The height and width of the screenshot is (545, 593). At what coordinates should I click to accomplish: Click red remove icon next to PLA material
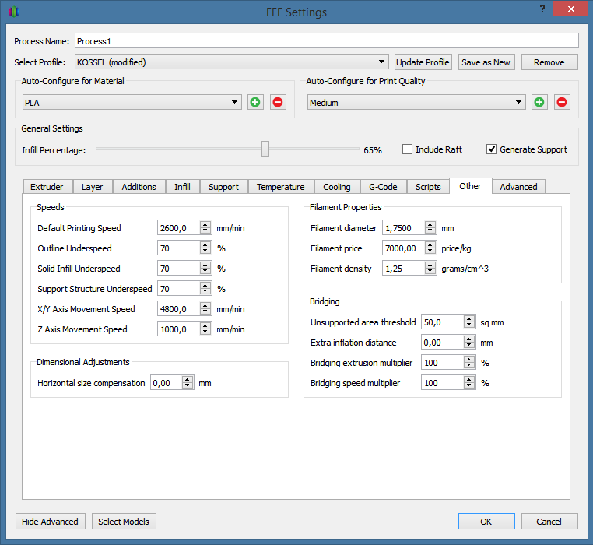(x=278, y=102)
